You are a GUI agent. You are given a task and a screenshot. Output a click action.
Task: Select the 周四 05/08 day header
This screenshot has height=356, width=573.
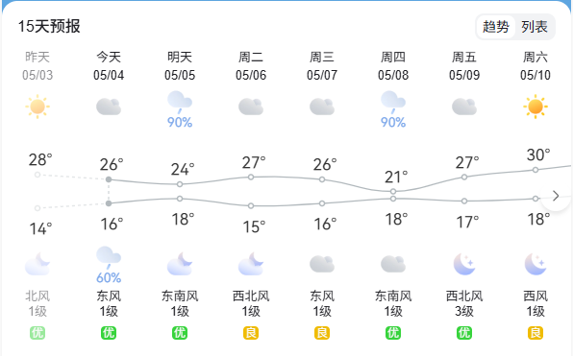tap(393, 65)
